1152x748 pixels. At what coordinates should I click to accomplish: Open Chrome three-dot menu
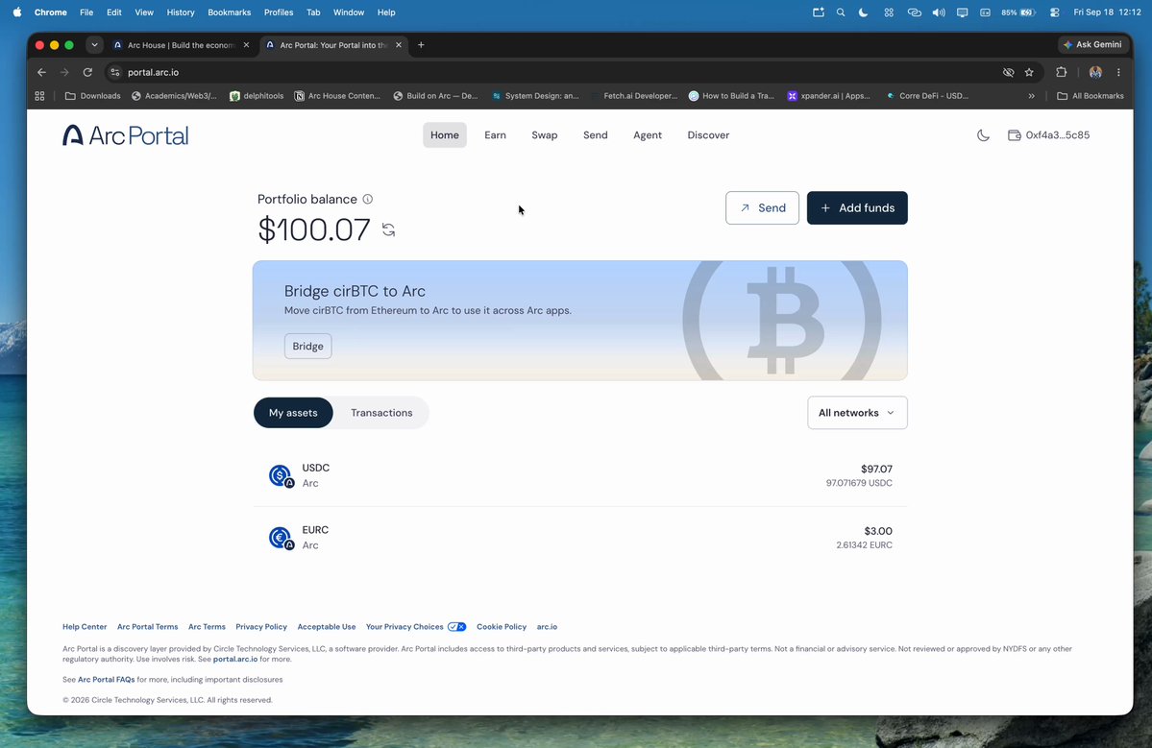point(1118,72)
